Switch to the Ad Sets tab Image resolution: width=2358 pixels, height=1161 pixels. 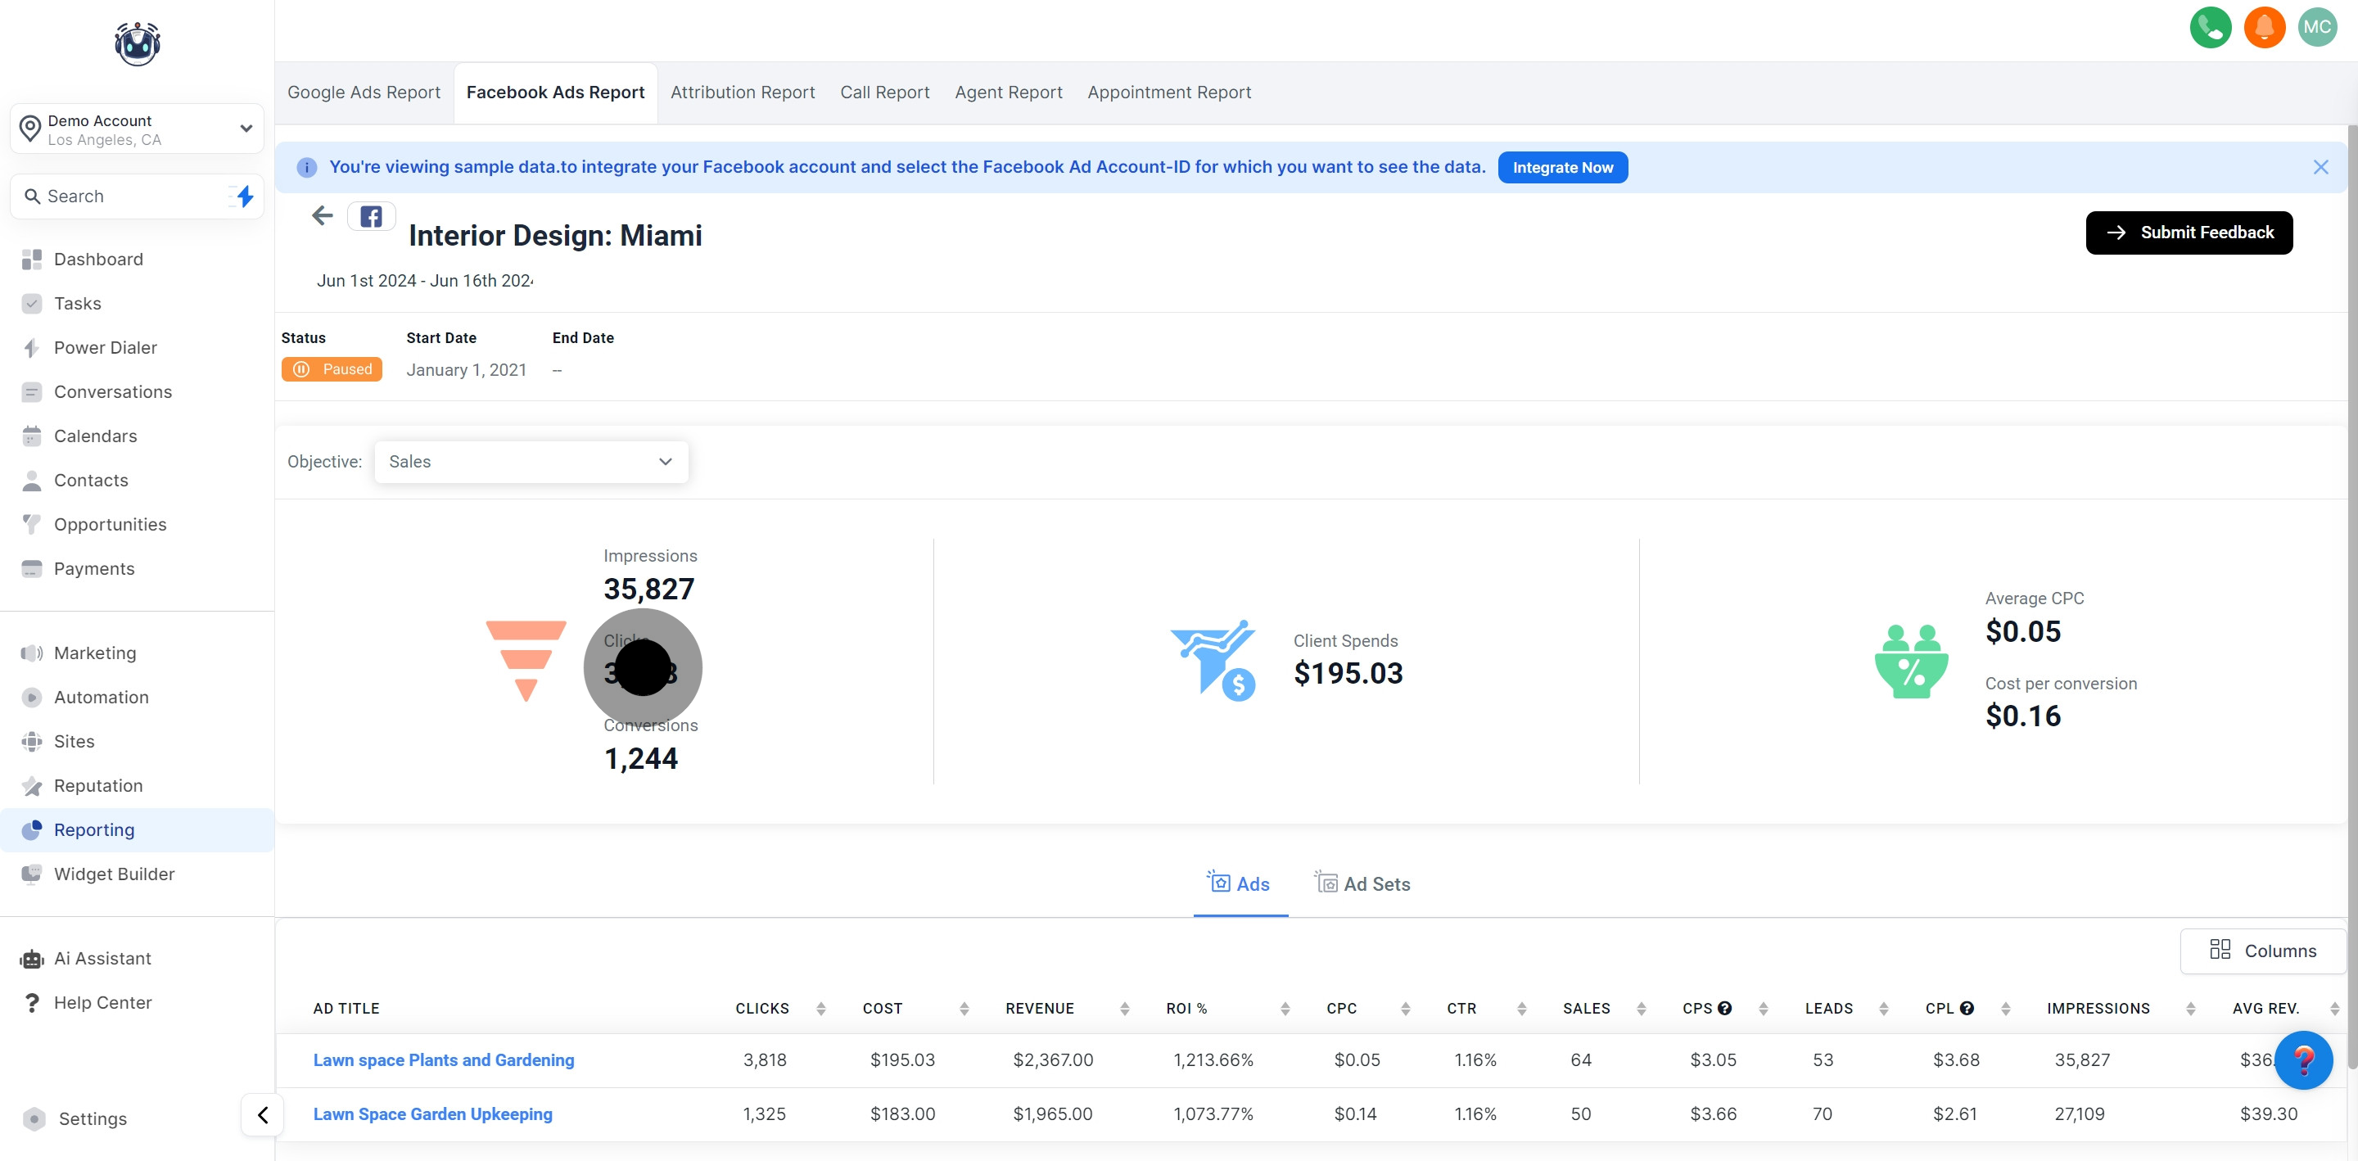1363,883
